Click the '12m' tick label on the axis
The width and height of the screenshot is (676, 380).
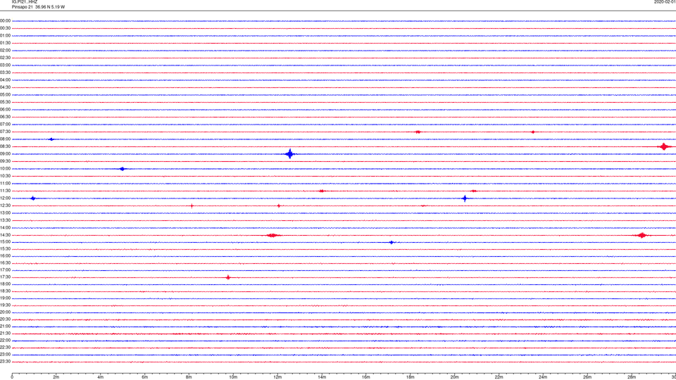(277, 377)
